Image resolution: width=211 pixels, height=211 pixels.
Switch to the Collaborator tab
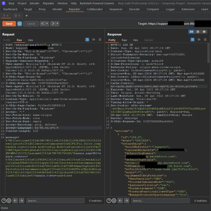(95, 9)
